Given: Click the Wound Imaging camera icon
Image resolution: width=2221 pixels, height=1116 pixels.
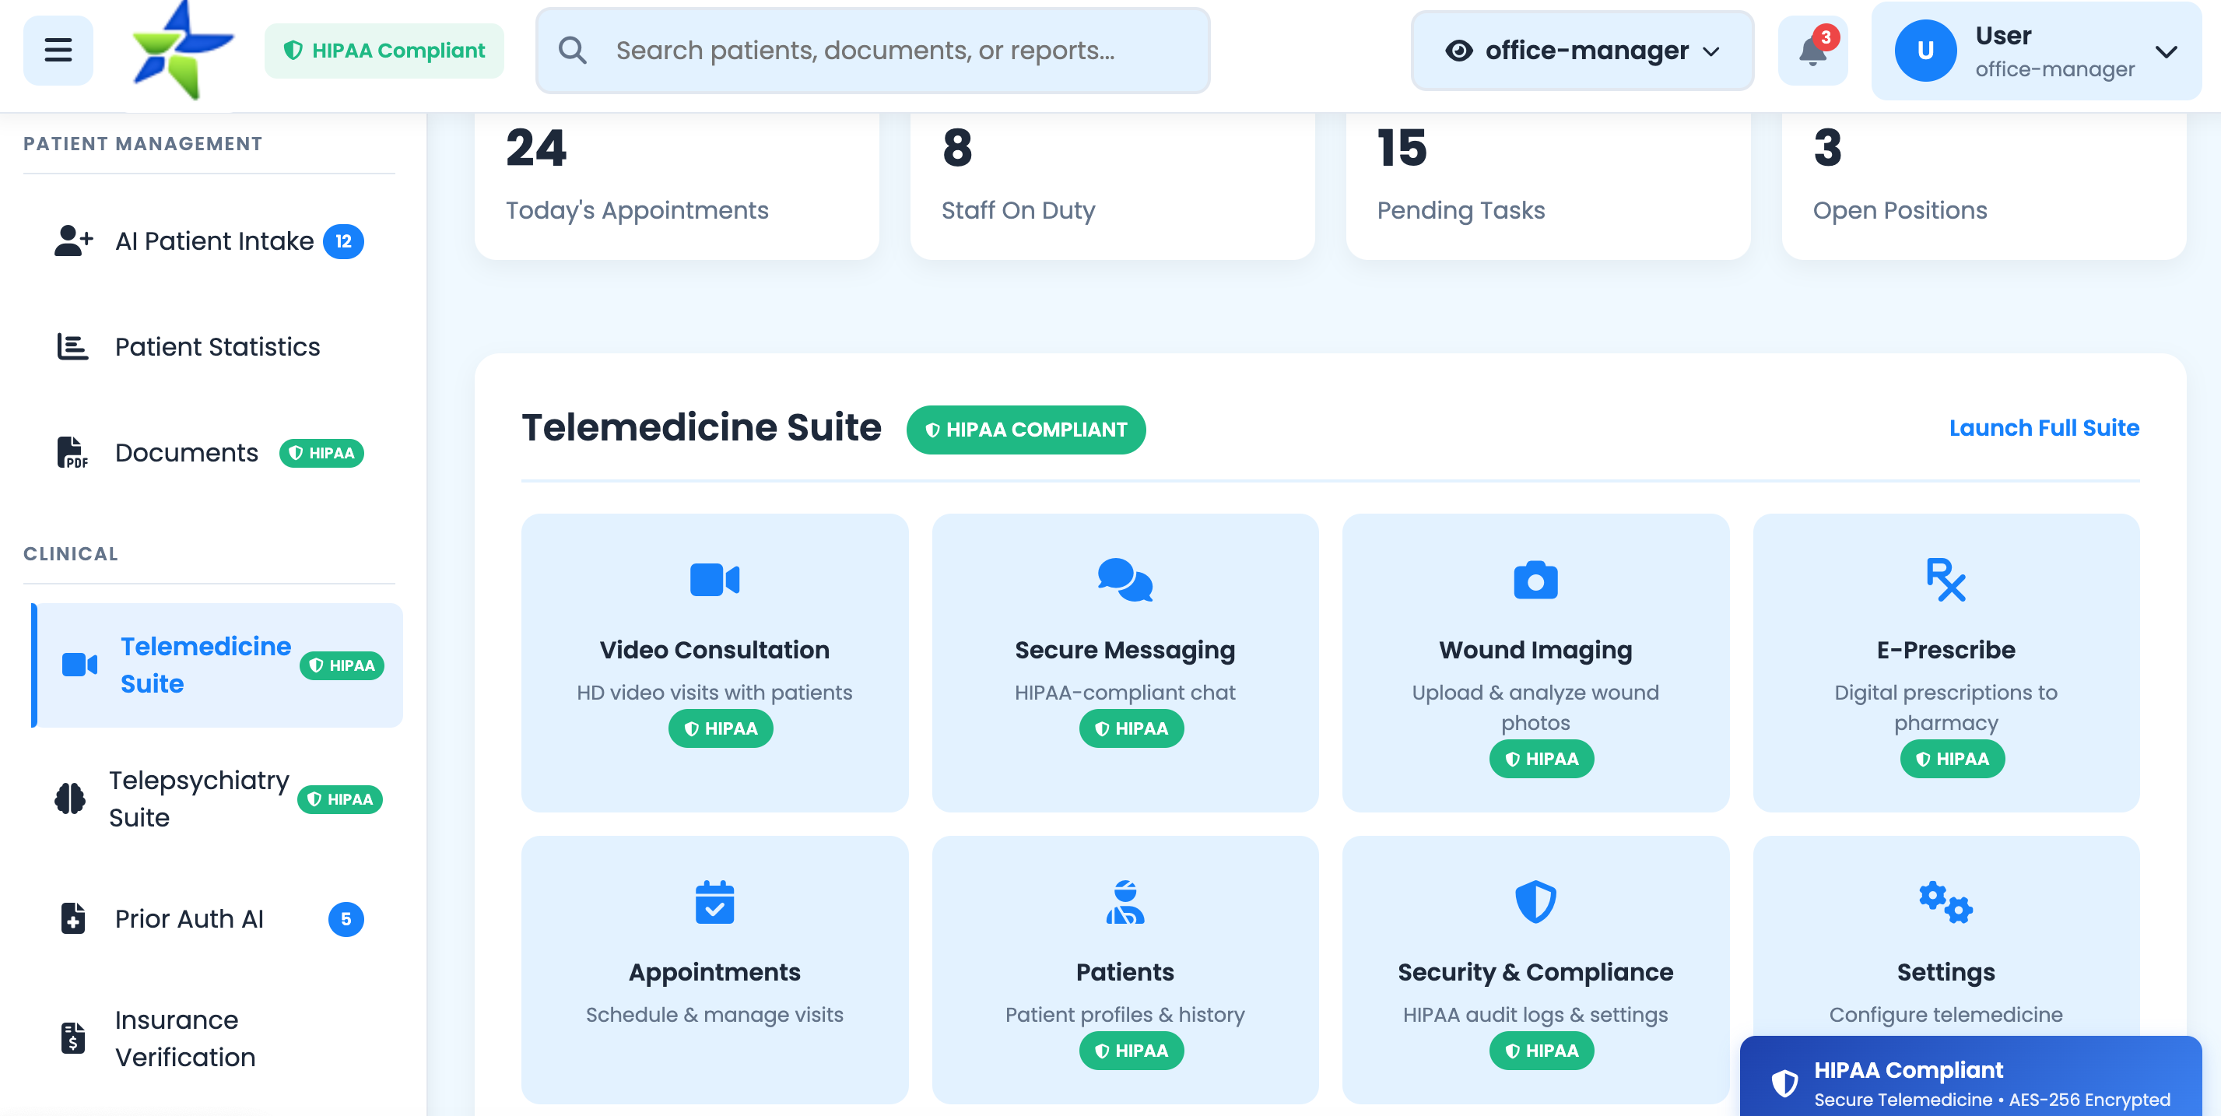Looking at the screenshot, I should 1535,580.
